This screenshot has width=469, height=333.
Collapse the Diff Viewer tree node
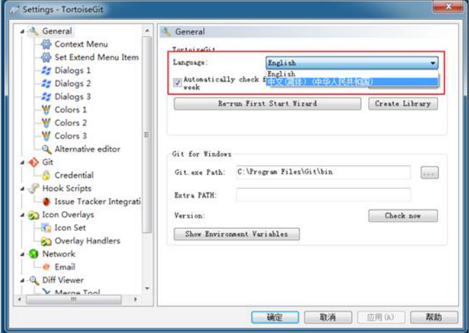(23, 280)
